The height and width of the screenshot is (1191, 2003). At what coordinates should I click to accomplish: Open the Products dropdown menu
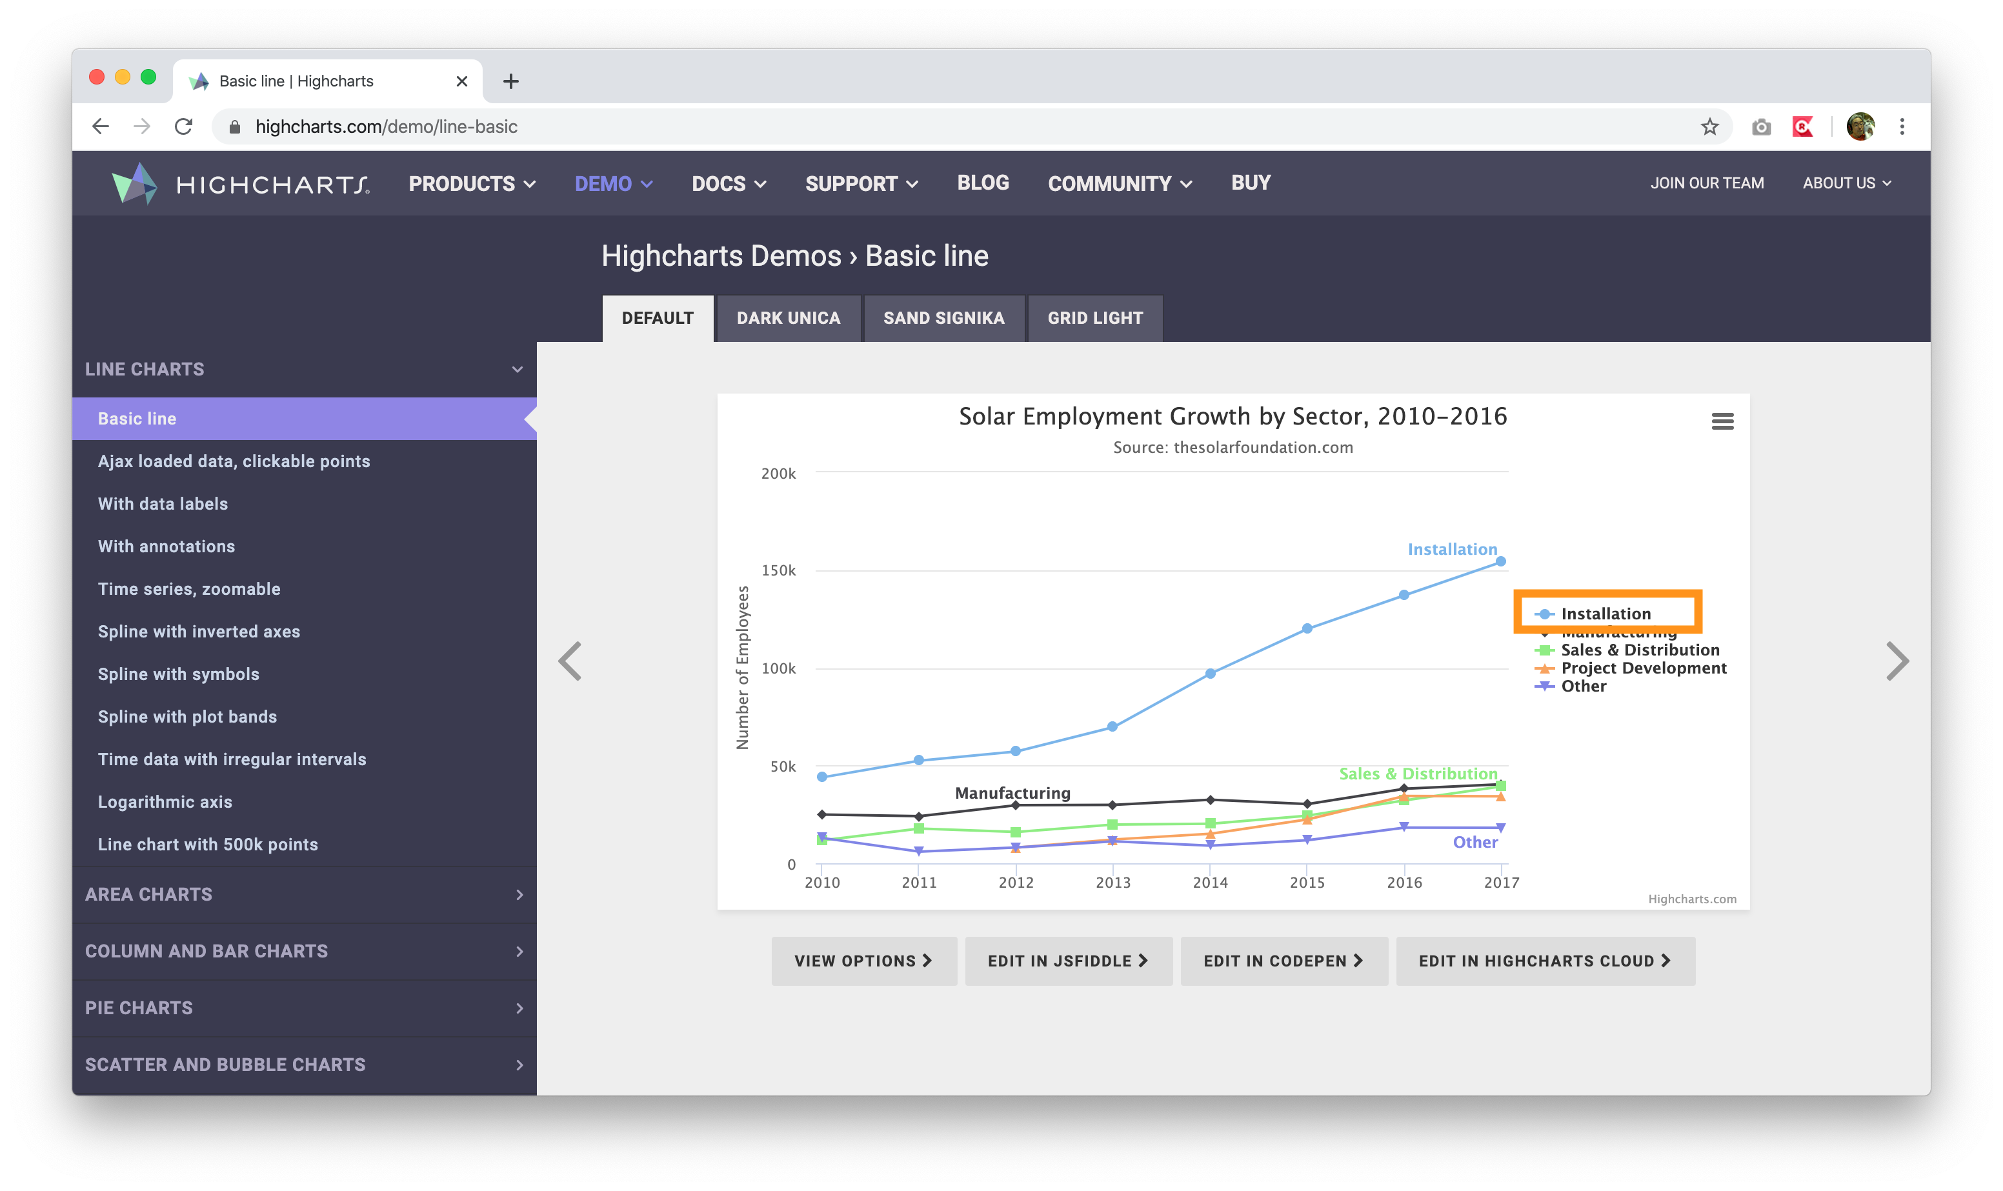tap(472, 184)
